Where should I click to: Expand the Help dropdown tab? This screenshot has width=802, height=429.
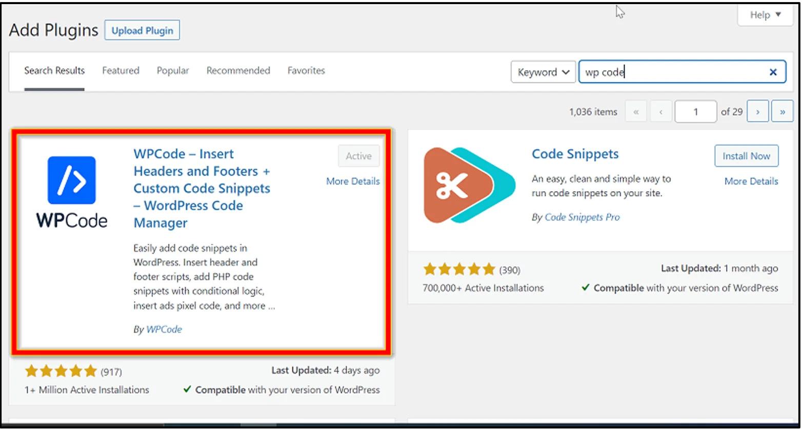click(765, 15)
